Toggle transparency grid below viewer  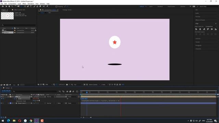(x=87, y=85)
